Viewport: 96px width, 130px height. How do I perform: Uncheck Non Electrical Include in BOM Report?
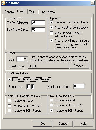point(51,110)
